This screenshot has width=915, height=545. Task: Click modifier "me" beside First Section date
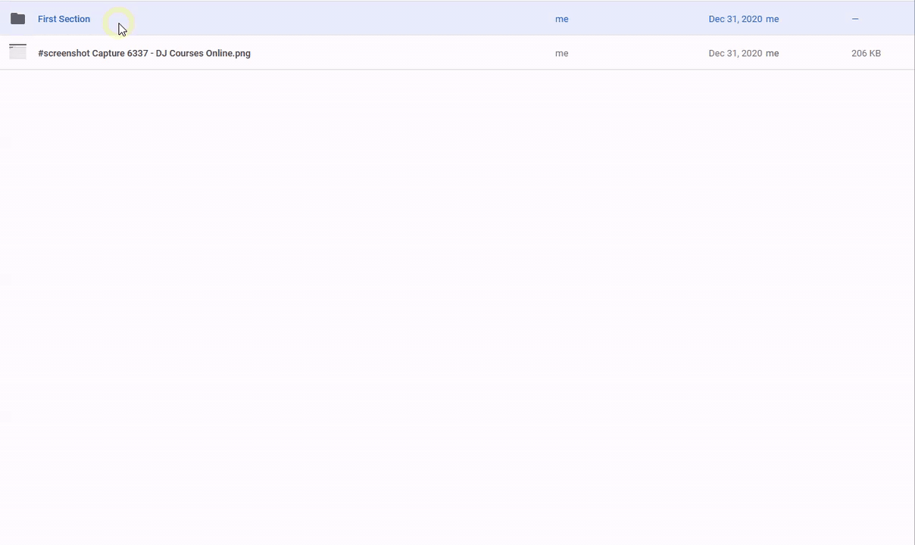point(772,19)
